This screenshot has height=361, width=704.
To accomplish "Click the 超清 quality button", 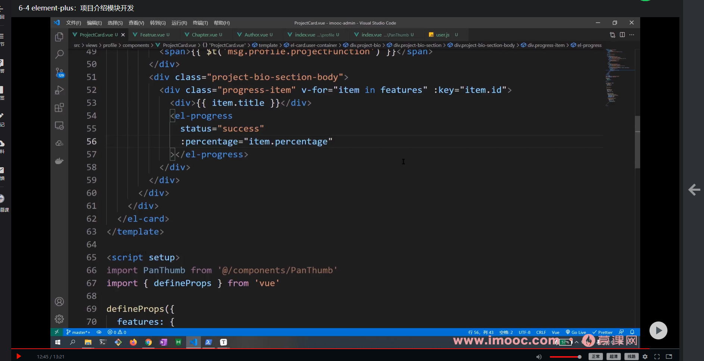I will (613, 357).
